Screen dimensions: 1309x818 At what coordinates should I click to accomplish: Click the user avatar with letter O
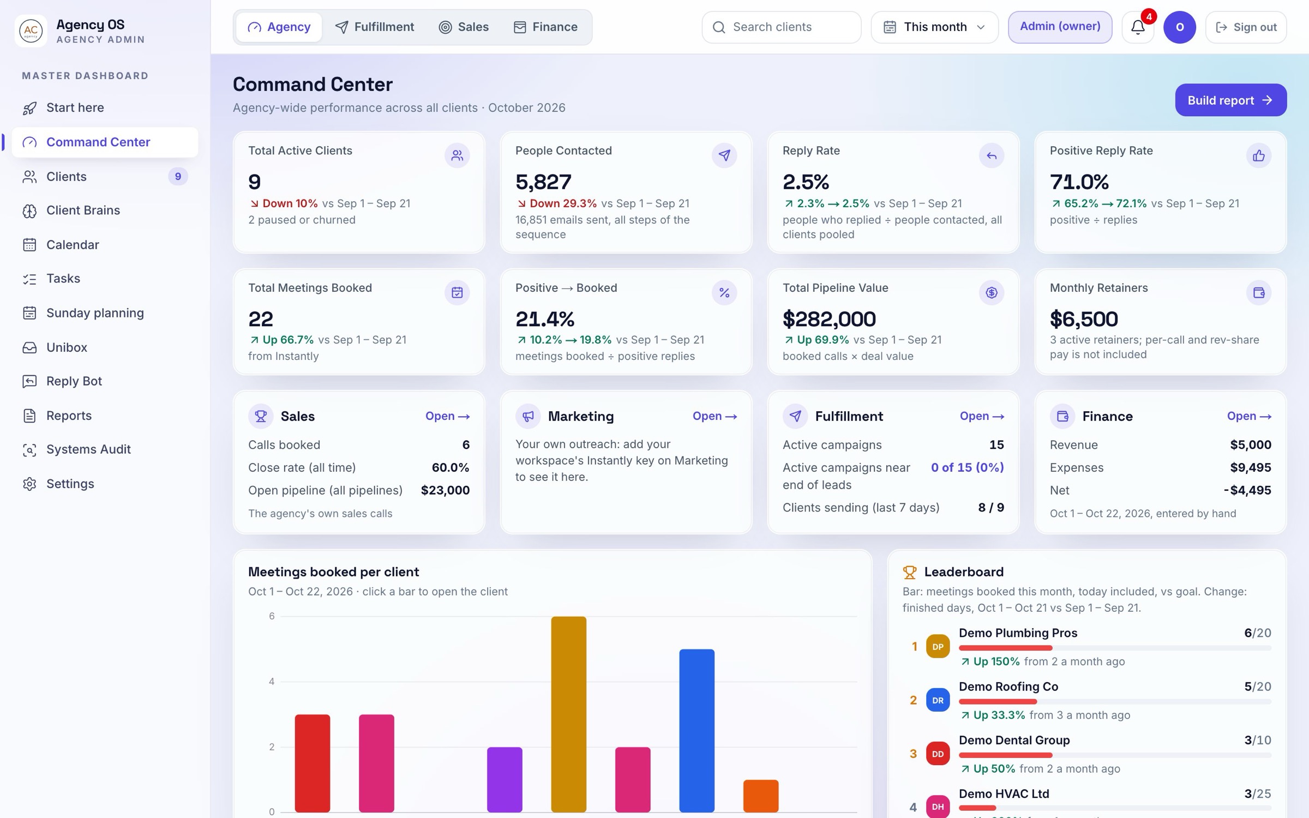(1179, 27)
